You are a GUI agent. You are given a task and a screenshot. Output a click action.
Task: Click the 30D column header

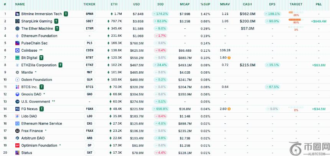click(160, 4)
